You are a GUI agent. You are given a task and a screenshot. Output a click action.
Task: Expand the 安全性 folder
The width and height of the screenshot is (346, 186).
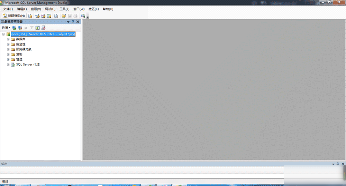[x=8, y=44]
